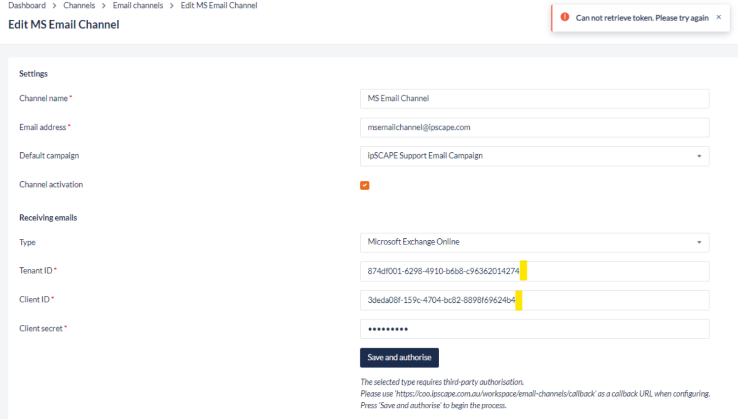Viewport: 738px width, 419px height.
Task: Expand the Default campaign dropdown arrow
Action: click(699, 156)
